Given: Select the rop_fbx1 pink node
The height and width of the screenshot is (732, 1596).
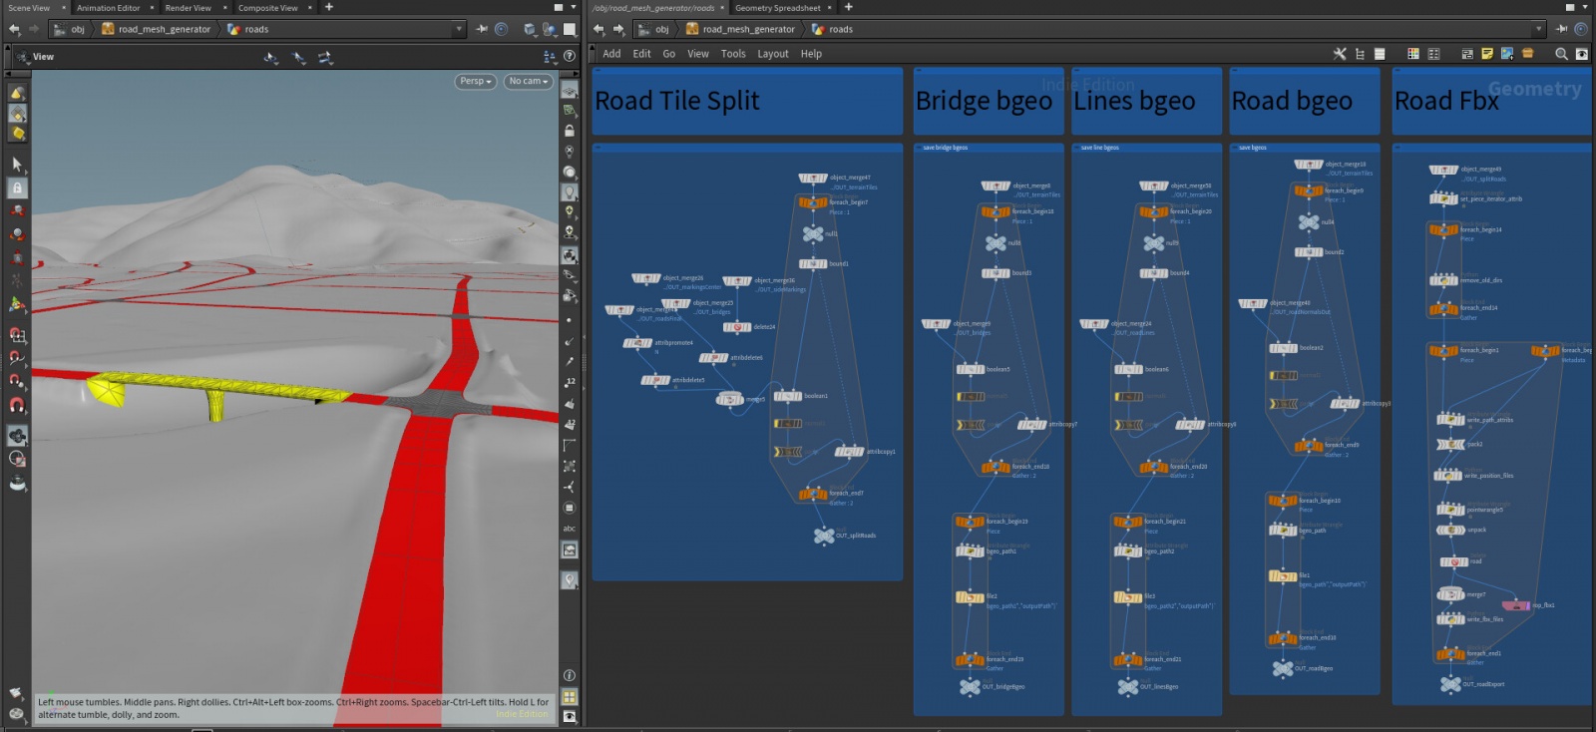Looking at the screenshot, I should tap(1516, 604).
